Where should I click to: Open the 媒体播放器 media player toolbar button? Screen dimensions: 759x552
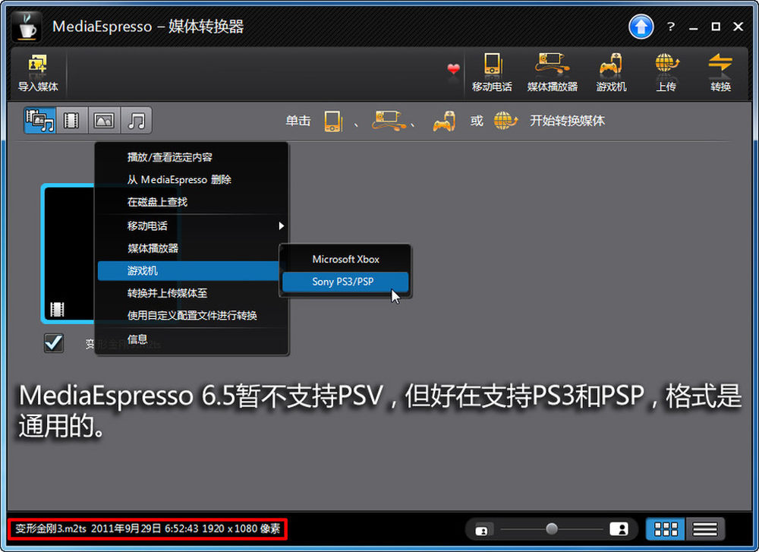pos(553,73)
